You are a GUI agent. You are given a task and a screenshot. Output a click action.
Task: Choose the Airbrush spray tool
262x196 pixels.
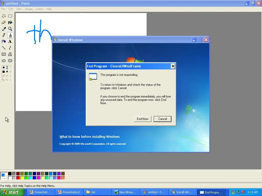click(4, 42)
